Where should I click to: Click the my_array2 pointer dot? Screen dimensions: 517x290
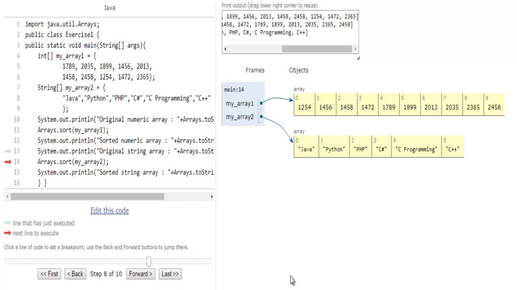pos(261,117)
